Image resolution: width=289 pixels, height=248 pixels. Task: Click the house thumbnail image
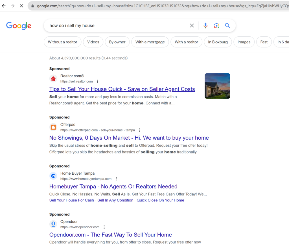coord(217,86)
